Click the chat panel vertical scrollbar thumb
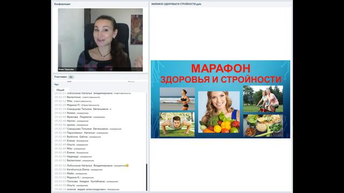This screenshot has width=344, height=193. (x=147, y=177)
